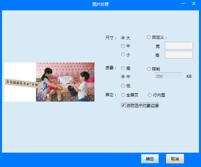
Task: Choose the 自定义 custom size radio option
Action: pos(149,37)
